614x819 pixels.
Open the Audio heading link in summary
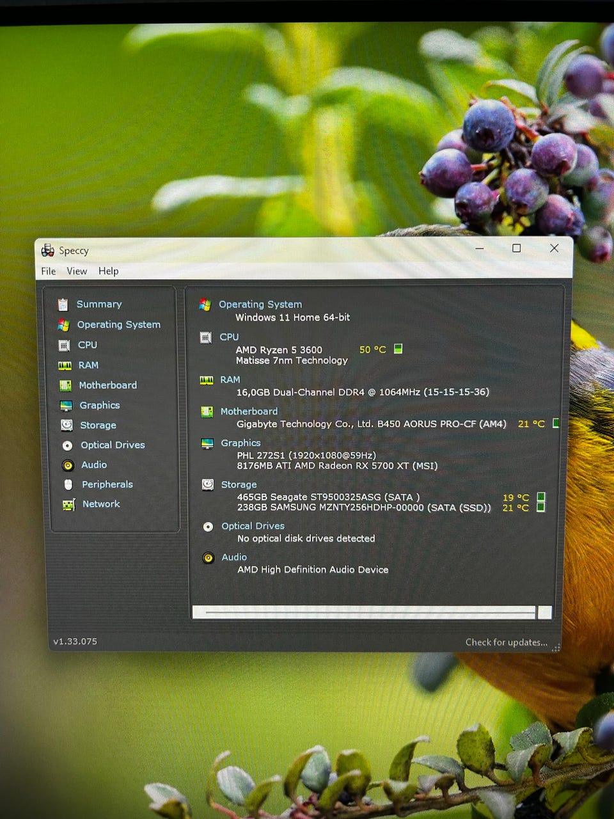[x=234, y=558]
